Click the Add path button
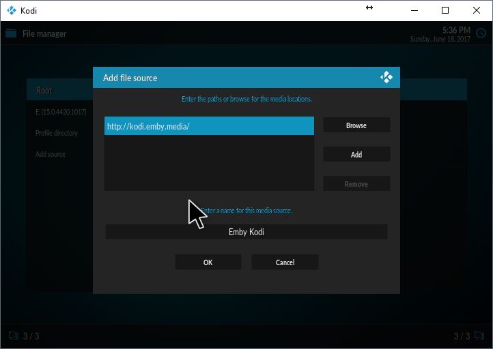Screen dimensions: 493x349 356,155
